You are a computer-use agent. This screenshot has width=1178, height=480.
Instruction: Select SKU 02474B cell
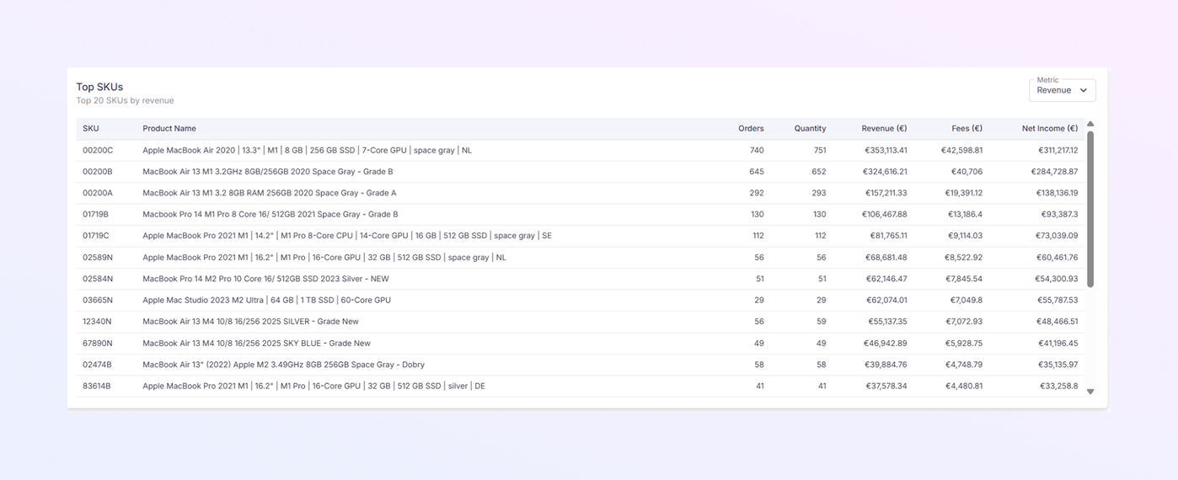tap(97, 365)
